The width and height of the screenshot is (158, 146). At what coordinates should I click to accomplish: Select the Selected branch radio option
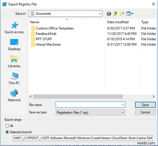tap(7, 132)
